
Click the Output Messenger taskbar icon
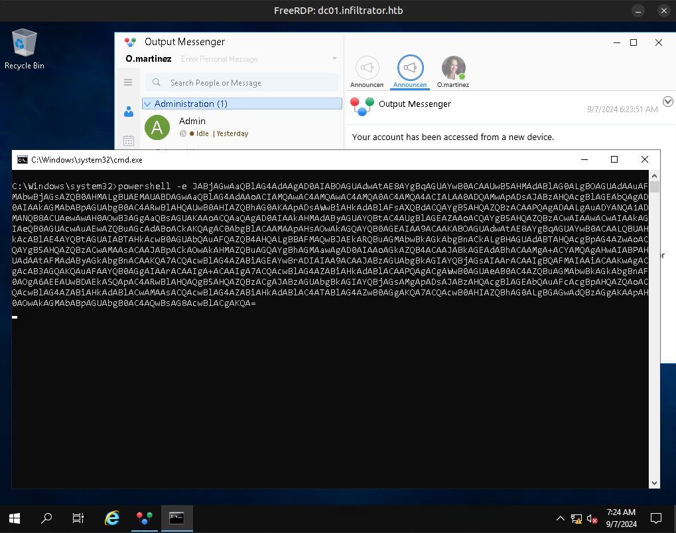145,518
